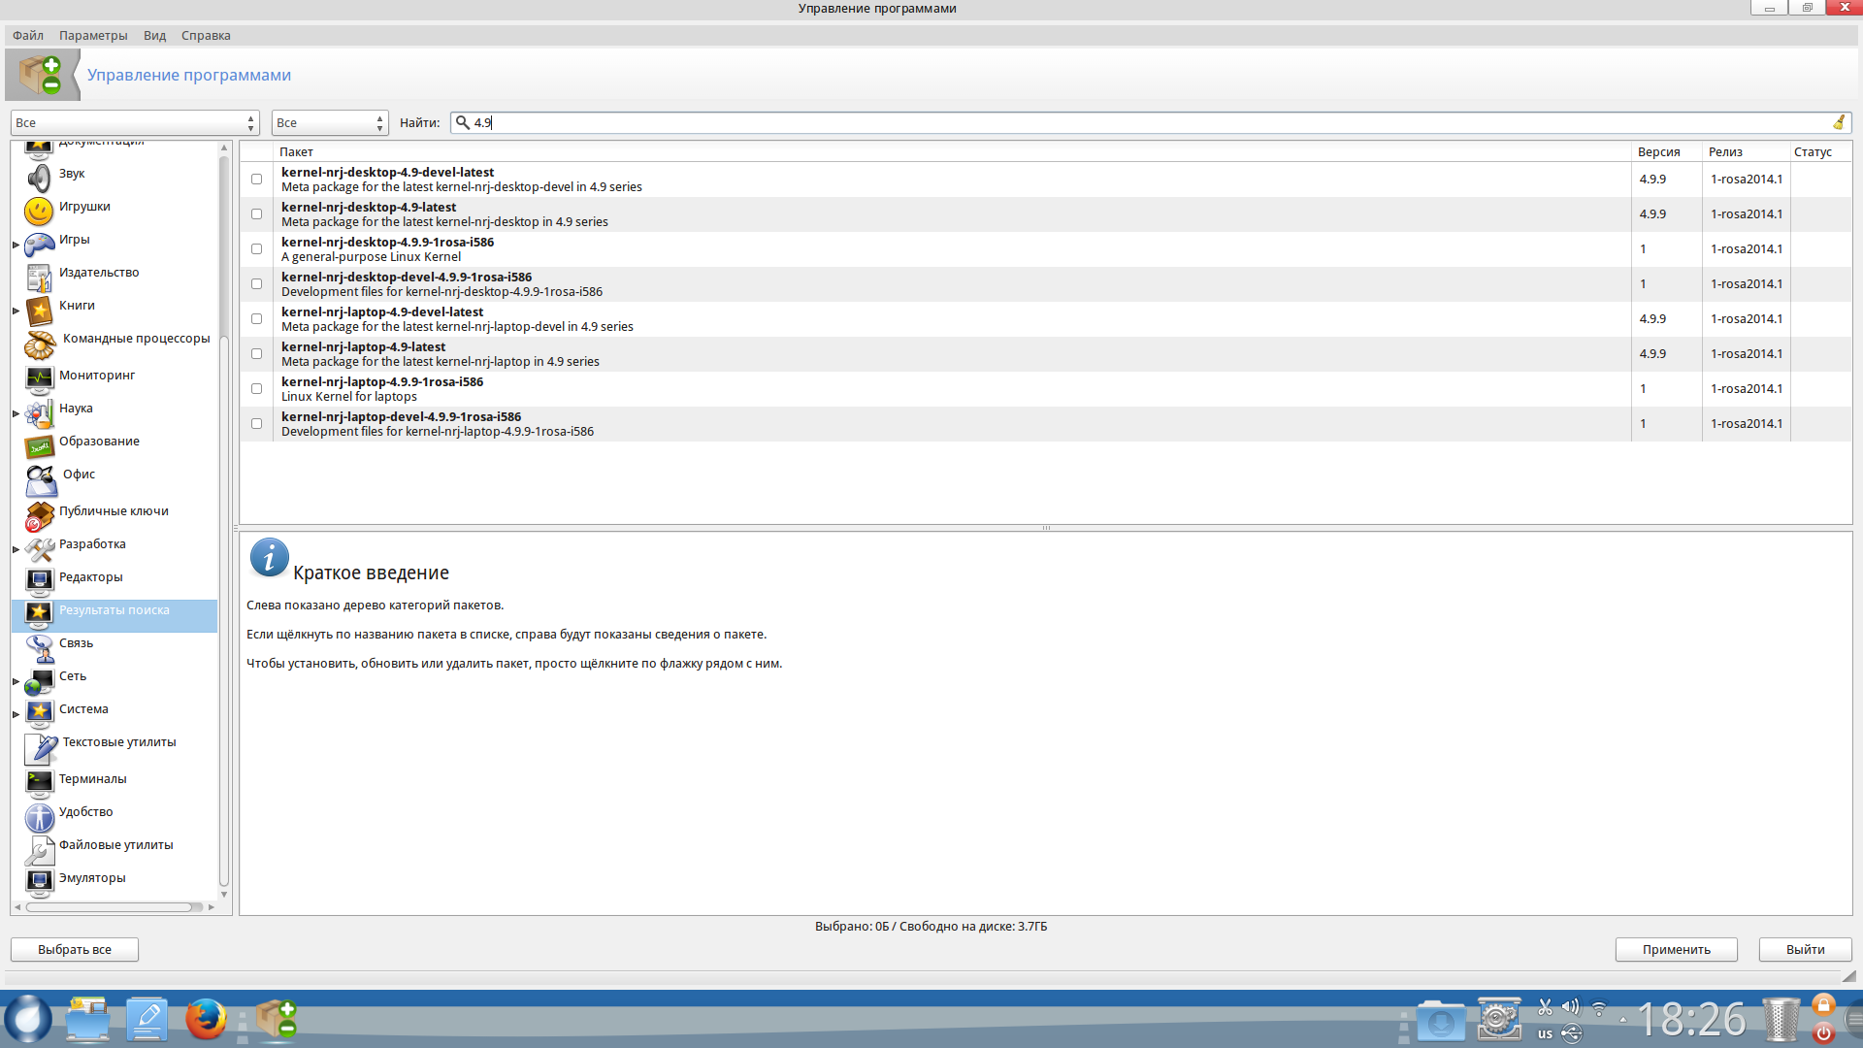Check kernel-nrj-desktop-4.9-devel-latest package checkbox
Viewport: 1863px width, 1048px height.
[256, 180]
